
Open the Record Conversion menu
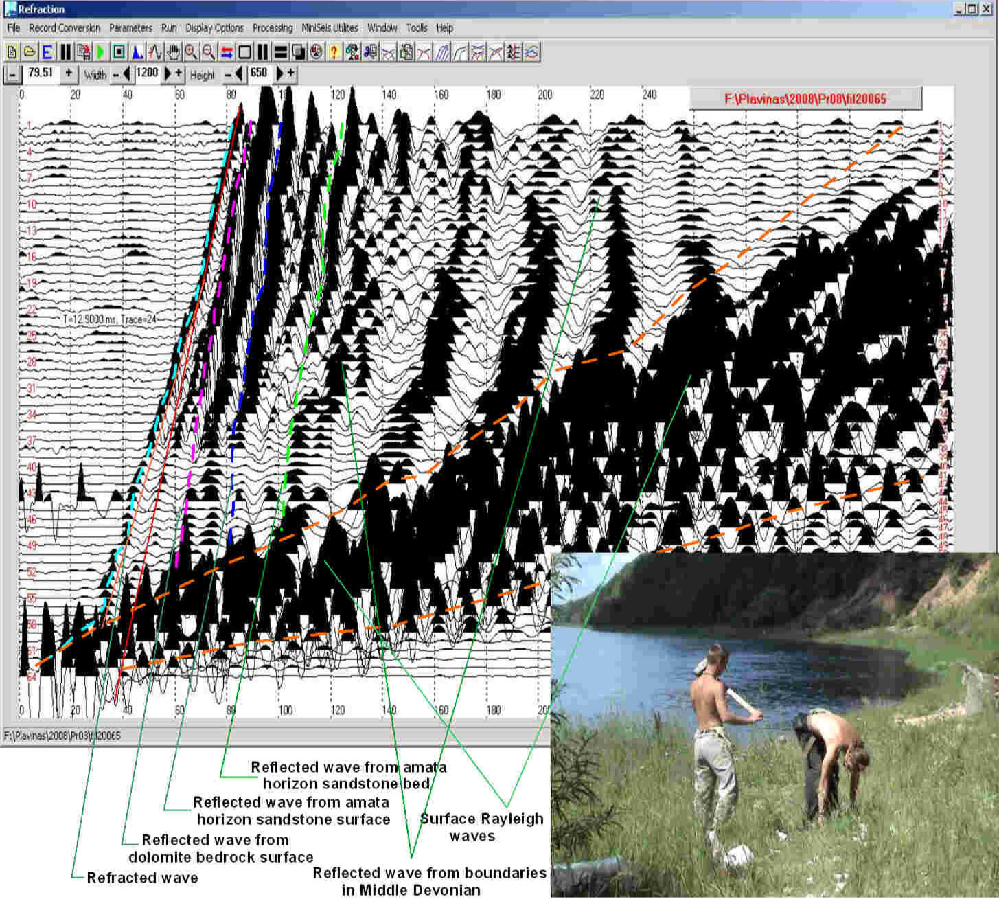pyautogui.click(x=65, y=28)
